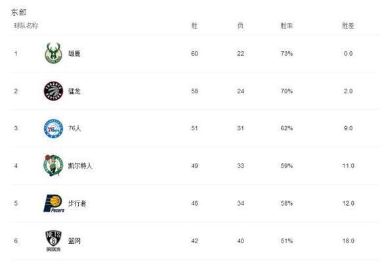Click the Bucks 60 wins cell
This screenshot has width=382, height=263.
[x=194, y=53]
